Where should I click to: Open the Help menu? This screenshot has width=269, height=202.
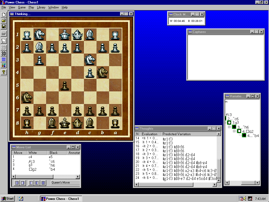(65, 7)
